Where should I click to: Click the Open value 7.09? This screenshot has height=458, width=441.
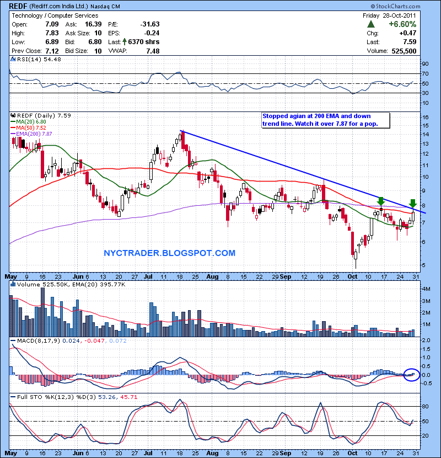coord(52,24)
